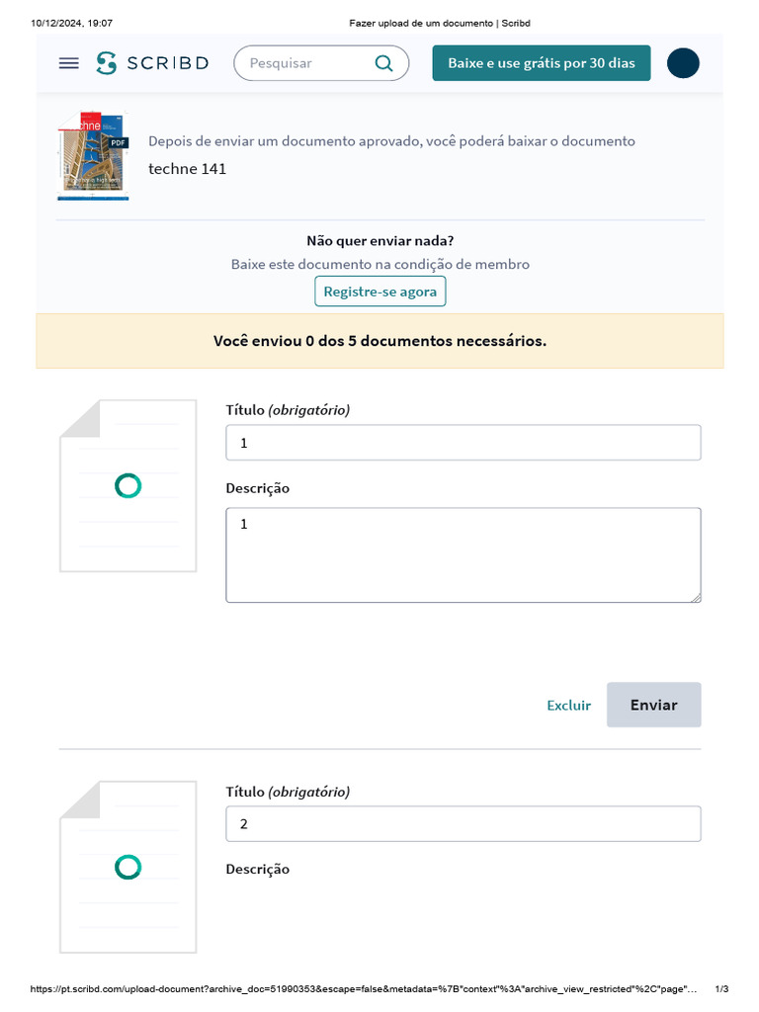759x1012 pixels.
Task: Click the Registre-se agora button
Action: click(380, 292)
